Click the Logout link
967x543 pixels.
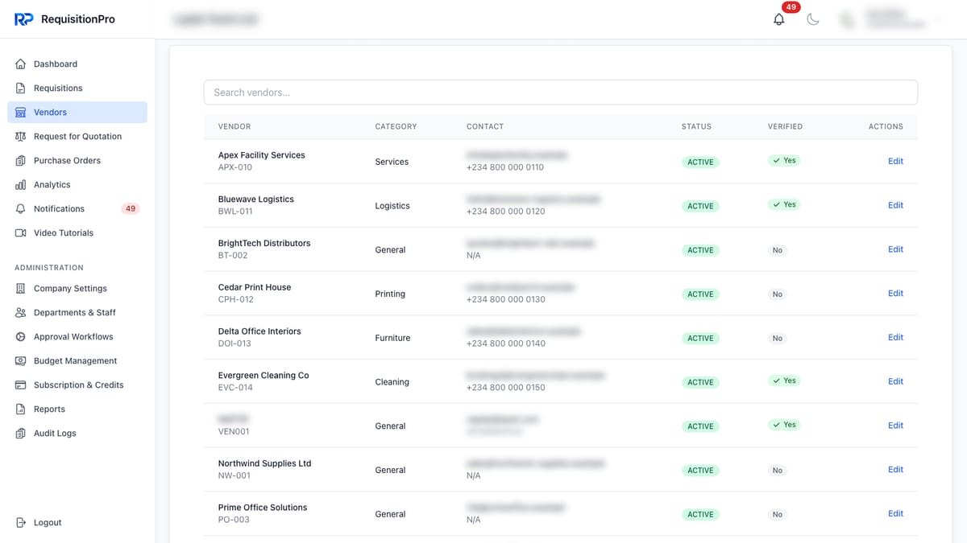77,523
